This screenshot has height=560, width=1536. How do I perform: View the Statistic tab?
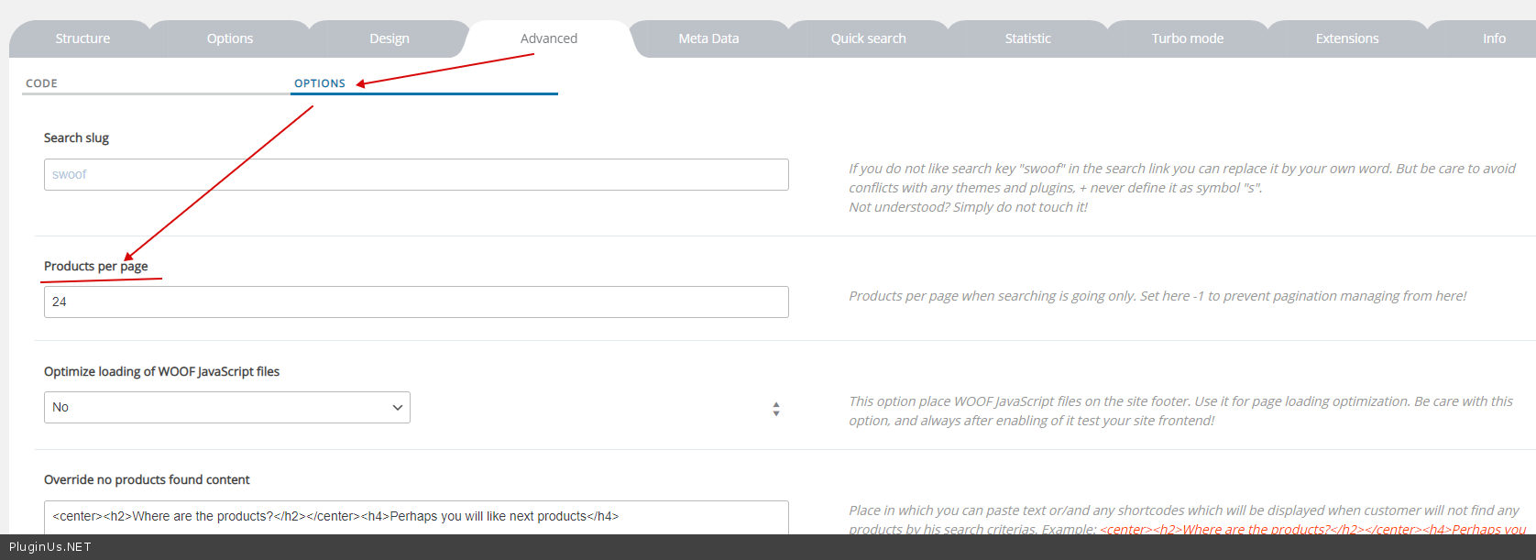click(x=1027, y=38)
